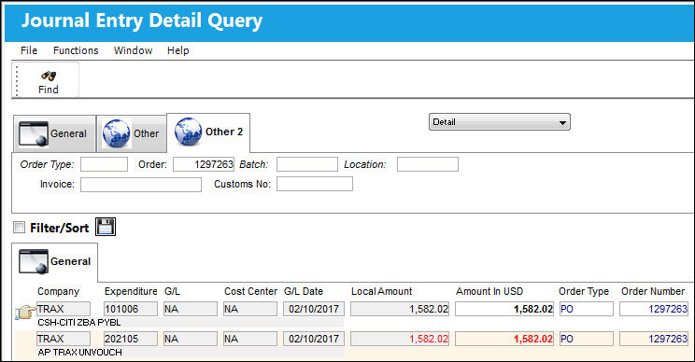Click the CSH-CITI ZBA PYBL description
The image size is (695, 362).
click(x=78, y=323)
